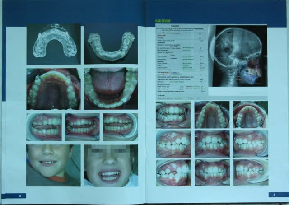
Task: Select top-right arch photo in right page grid
Action: 250,115
